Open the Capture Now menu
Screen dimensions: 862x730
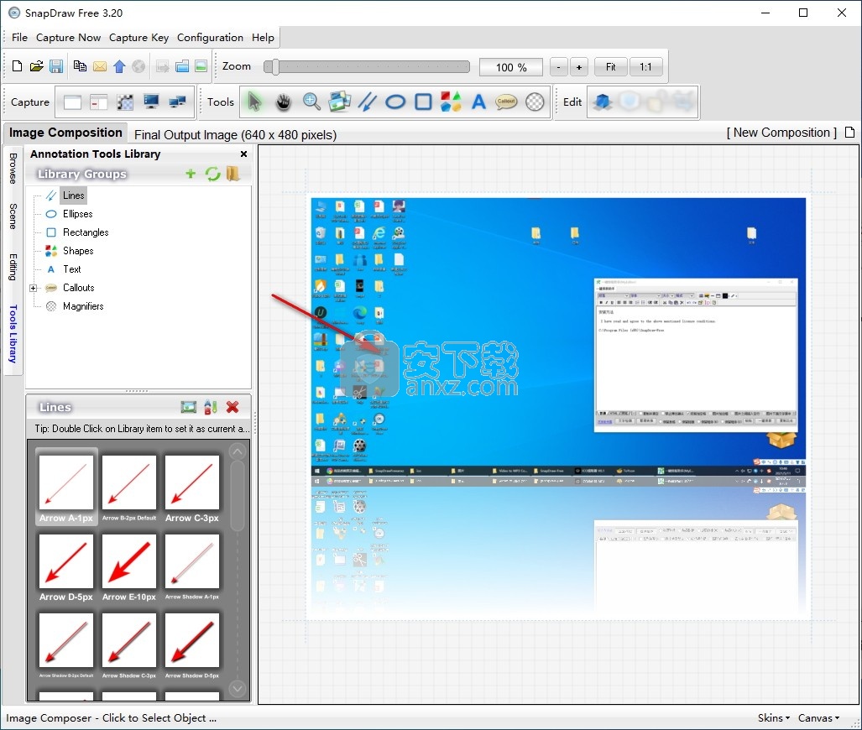pyautogui.click(x=68, y=38)
